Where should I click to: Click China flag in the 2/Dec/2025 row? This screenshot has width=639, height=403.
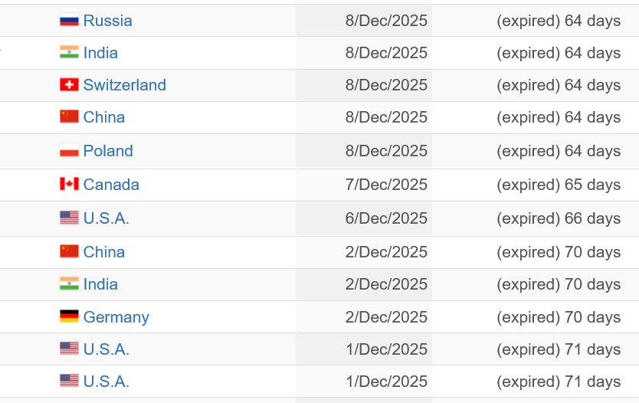click(69, 252)
